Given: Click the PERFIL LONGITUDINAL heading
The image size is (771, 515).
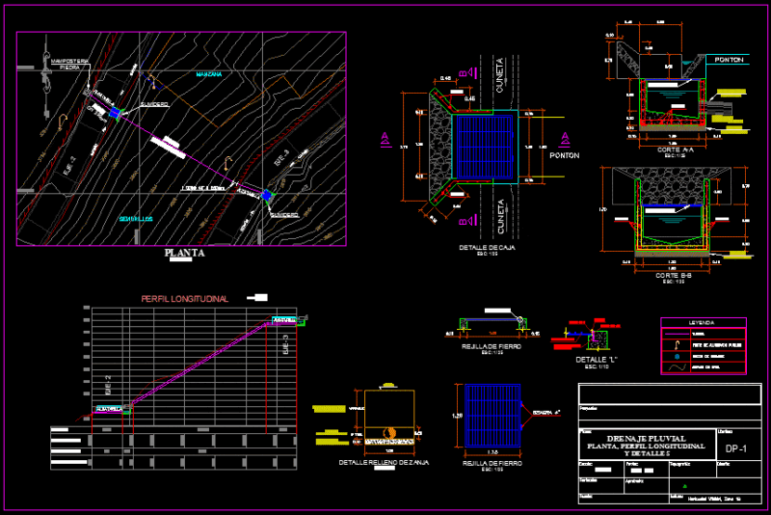Looking at the screenshot, I should point(185,299).
